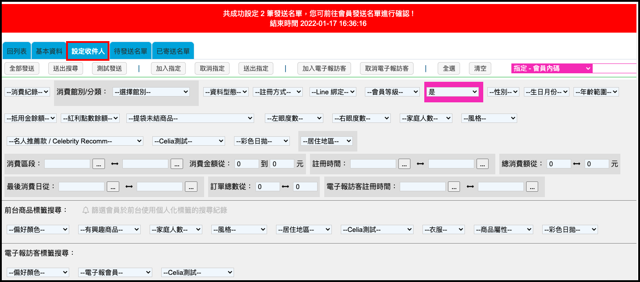Expand the 選擇館別 dropdown
640x282 pixels.
point(151,92)
